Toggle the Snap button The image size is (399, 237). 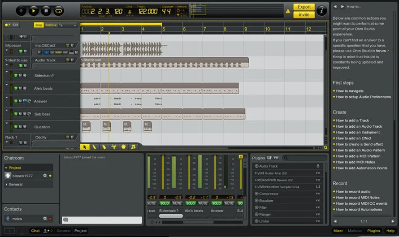tap(39, 25)
